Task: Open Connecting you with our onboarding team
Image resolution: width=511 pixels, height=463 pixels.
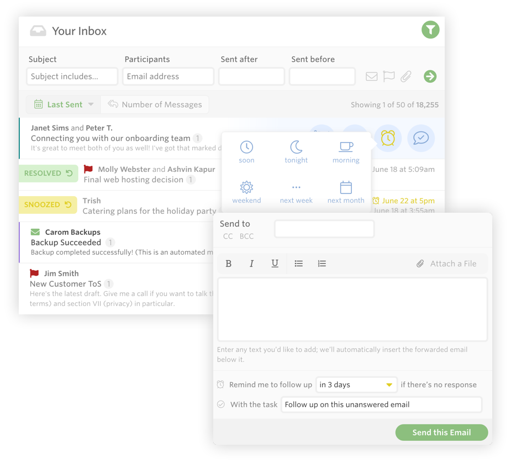Action: (110, 138)
